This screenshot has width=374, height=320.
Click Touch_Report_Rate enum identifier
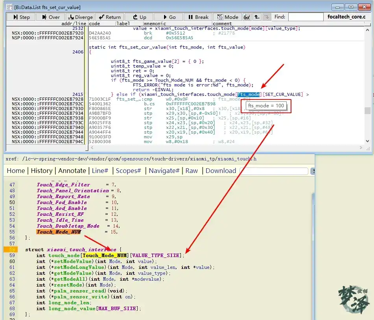click(63, 197)
